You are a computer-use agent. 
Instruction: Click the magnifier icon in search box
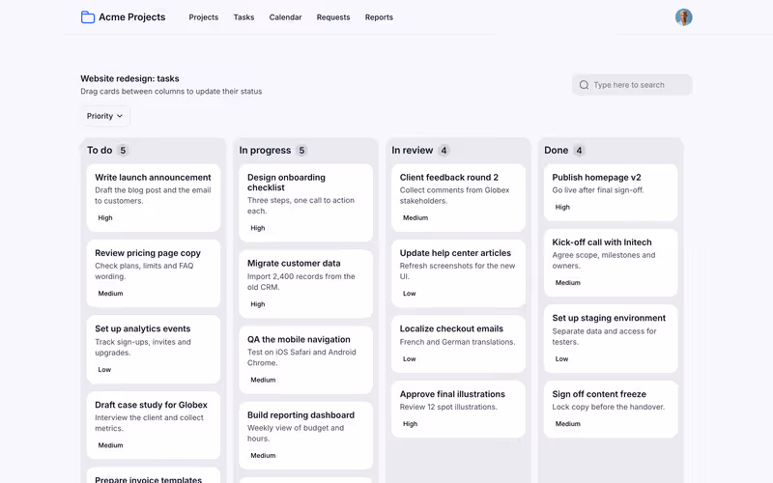point(584,85)
